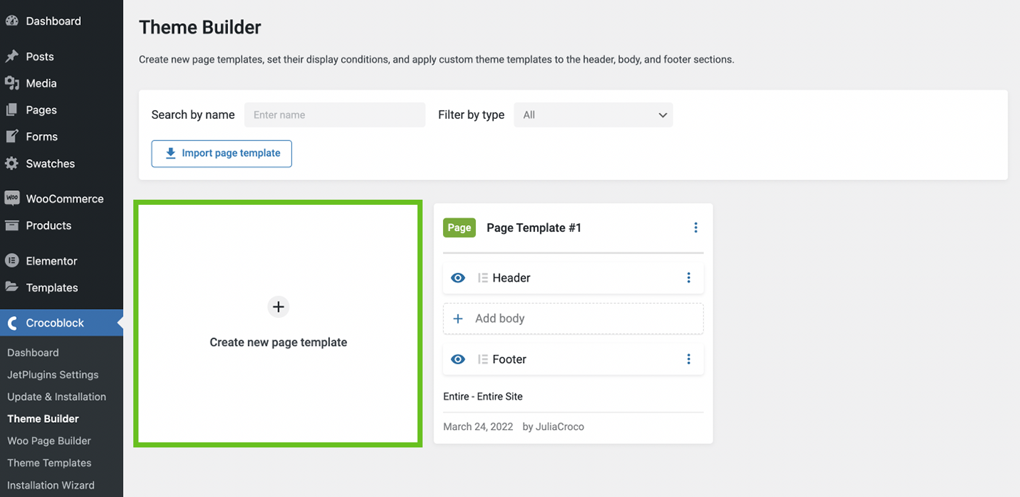Open the Posts menu

pyautogui.click(x=61, y=56)
